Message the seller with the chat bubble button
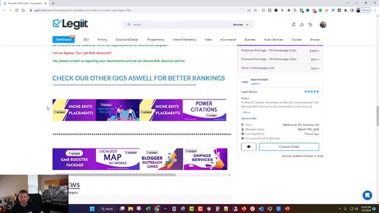Viewport: 379px width, 213px height. [249, 147]
